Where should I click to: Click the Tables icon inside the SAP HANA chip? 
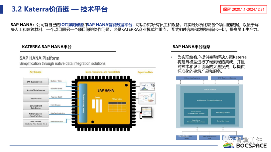pos(97,106)
